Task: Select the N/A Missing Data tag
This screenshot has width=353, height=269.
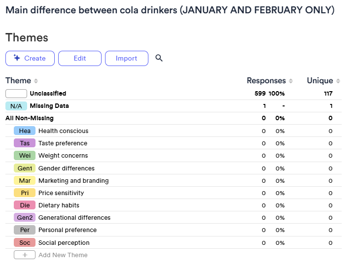Action: coord(16,106)
